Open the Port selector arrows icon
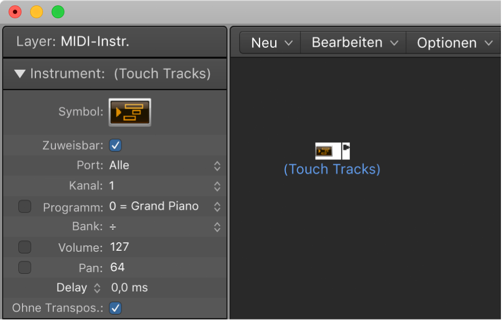 (217, 165)
